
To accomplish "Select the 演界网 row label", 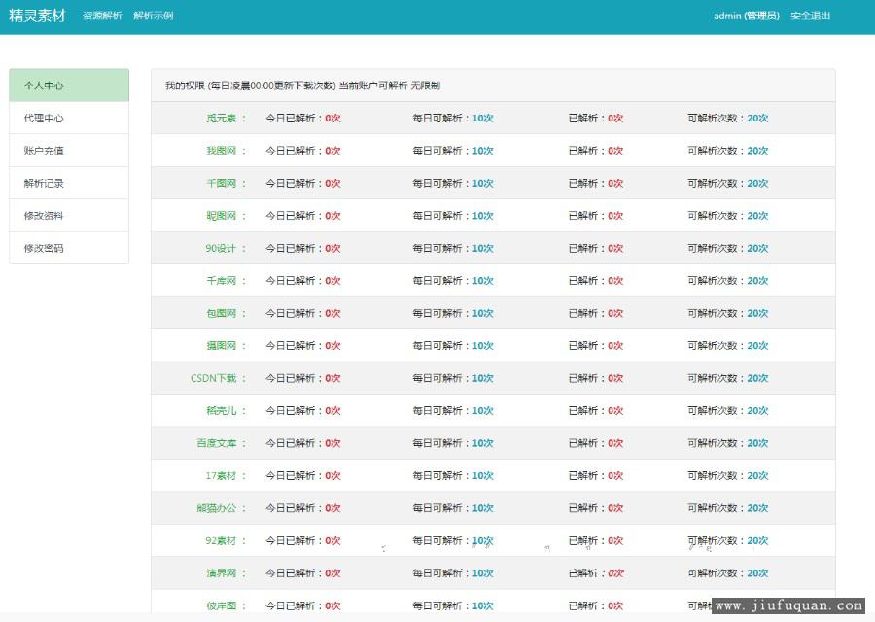I will (222, 572).
